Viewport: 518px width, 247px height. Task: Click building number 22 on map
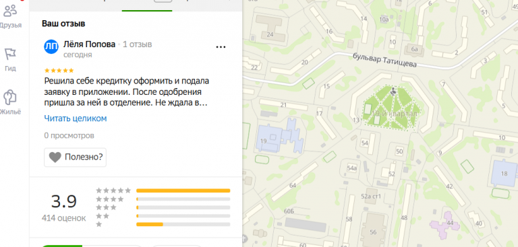(254, 67)
